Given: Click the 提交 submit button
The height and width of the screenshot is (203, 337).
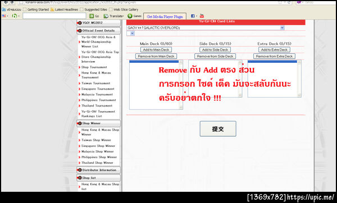Looking at the screenshot, I should (218, 129).
